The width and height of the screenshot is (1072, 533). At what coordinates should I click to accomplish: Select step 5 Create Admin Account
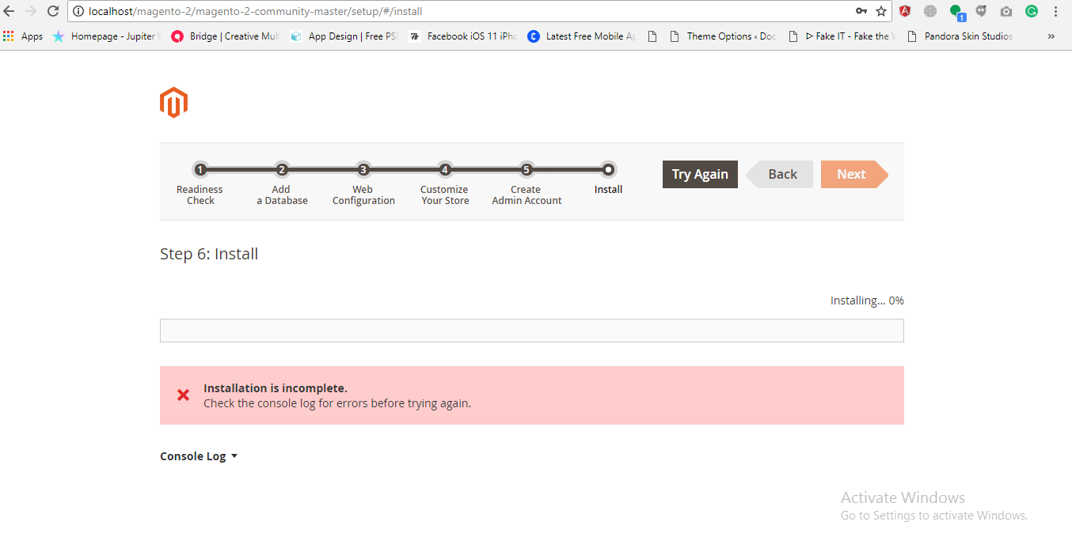526,170
